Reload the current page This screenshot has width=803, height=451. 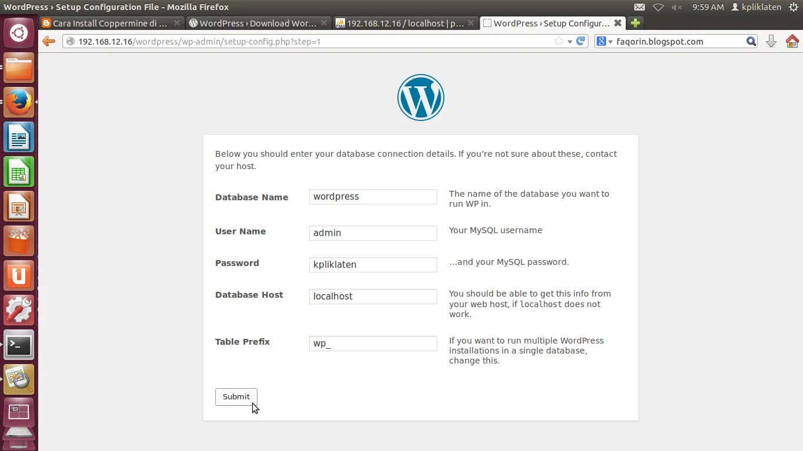[x=581, y=41]
